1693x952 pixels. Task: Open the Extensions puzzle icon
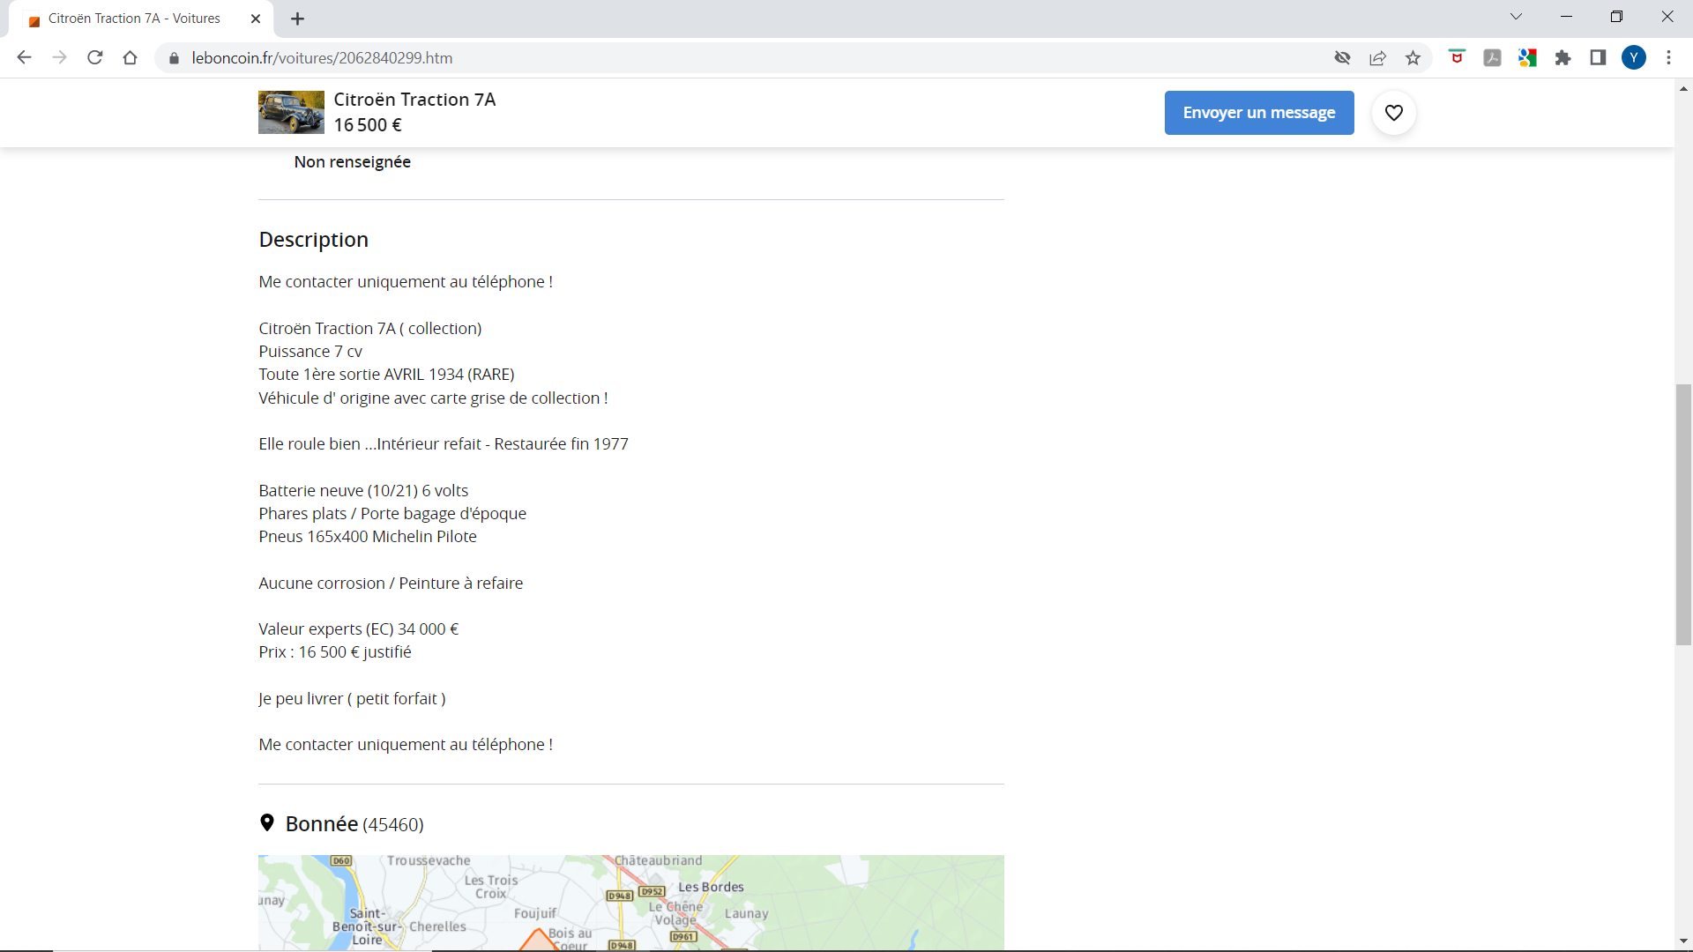[1562, 58]
